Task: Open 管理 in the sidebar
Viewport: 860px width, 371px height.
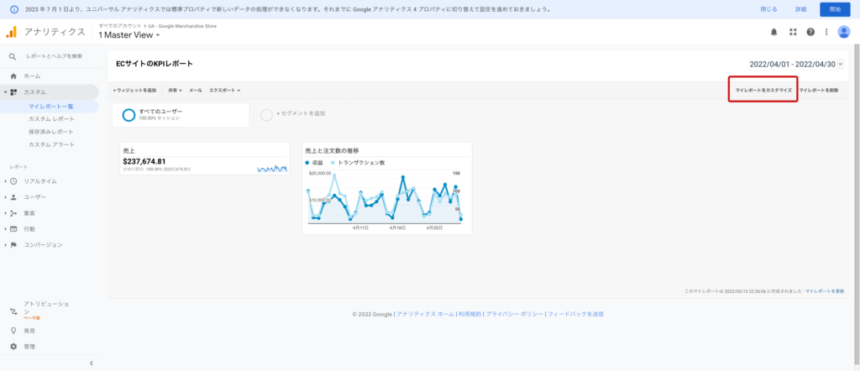Action: click(29, 347)
